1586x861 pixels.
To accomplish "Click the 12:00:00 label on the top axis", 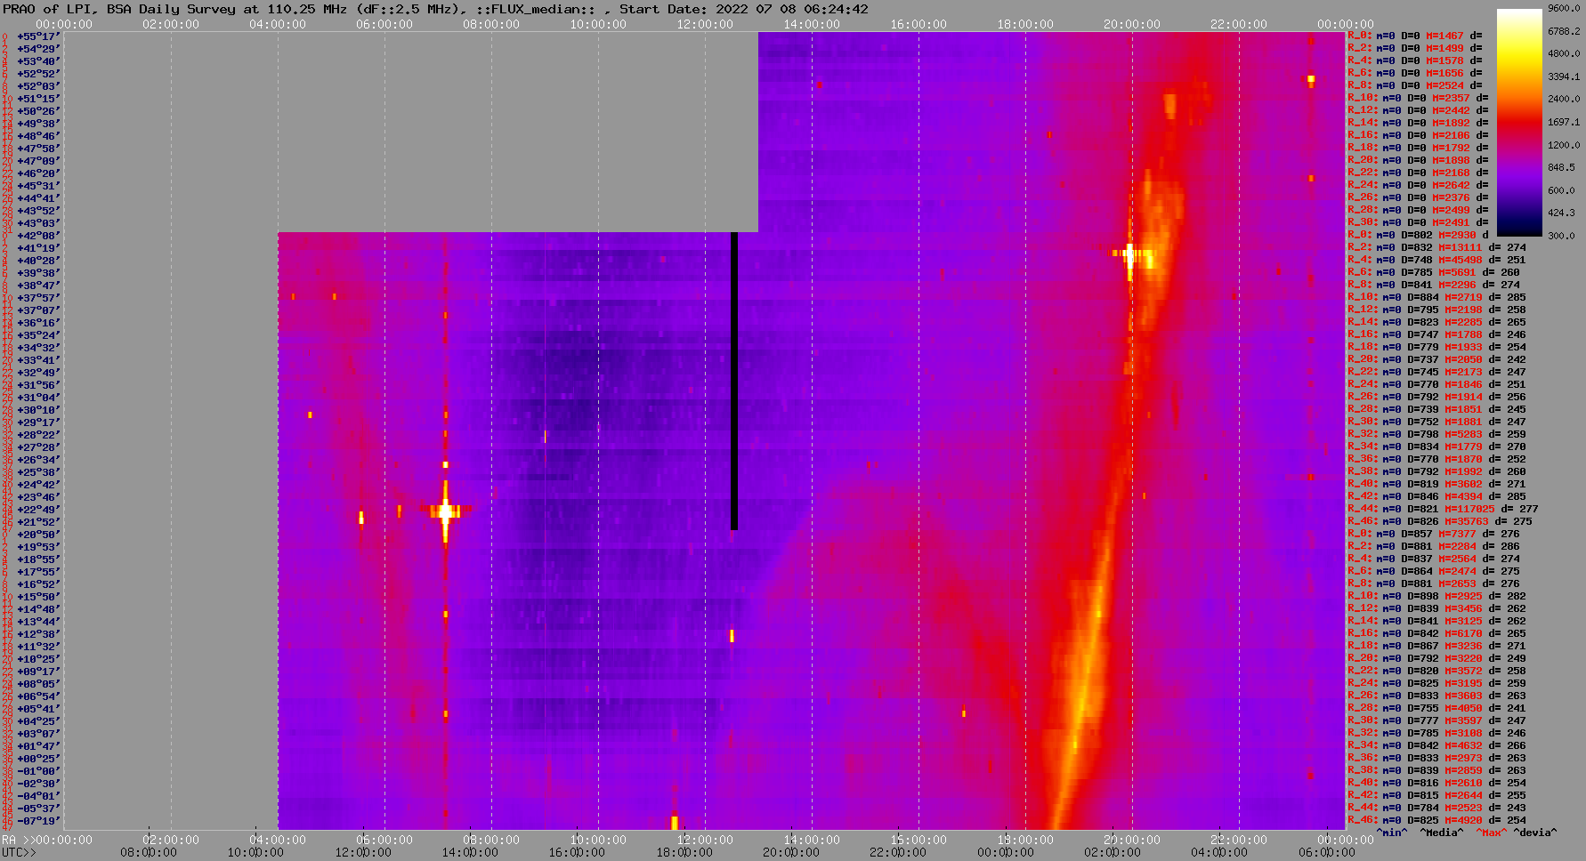I will tap(705, 24).
